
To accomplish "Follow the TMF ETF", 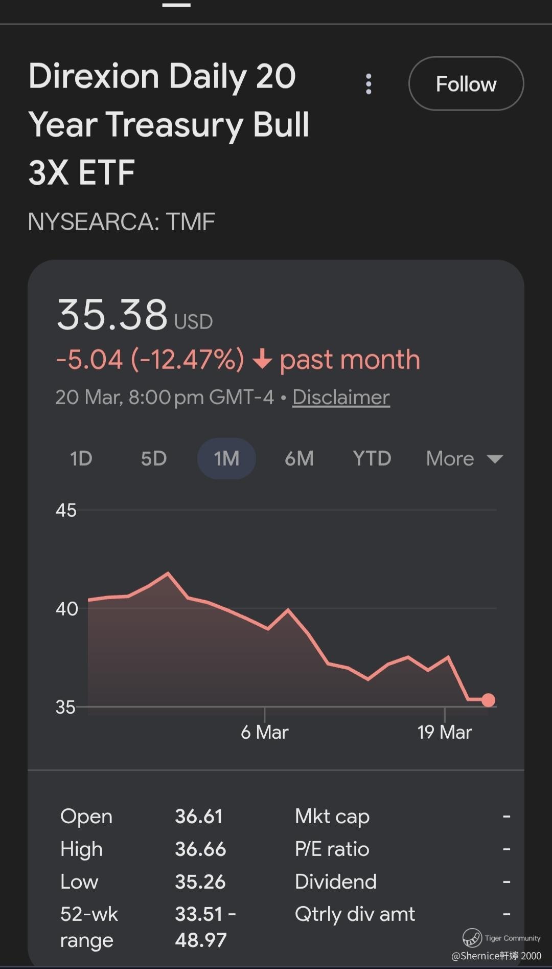I will coord(466,84).
